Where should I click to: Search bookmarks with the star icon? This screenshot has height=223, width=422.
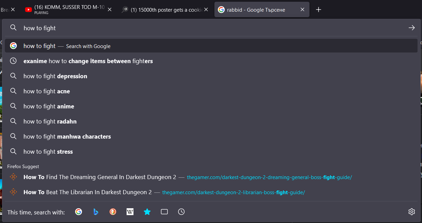[147, 212]
